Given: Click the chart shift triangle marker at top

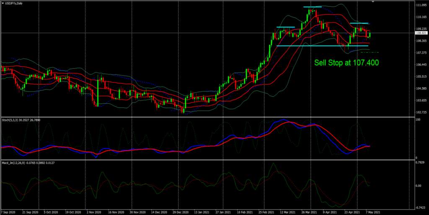Looking at the screenshot, I should point(372,2).
